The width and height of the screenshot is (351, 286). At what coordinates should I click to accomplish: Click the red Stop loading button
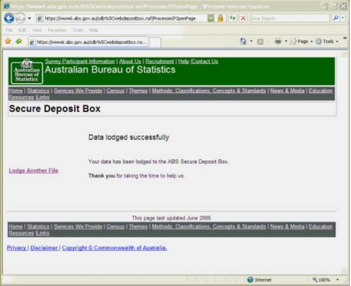(x=243, y=18)
